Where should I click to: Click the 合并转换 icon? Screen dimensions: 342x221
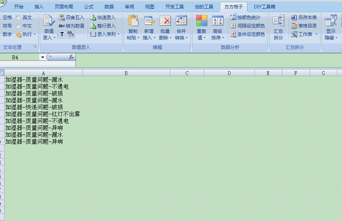(x=181, y=21)
